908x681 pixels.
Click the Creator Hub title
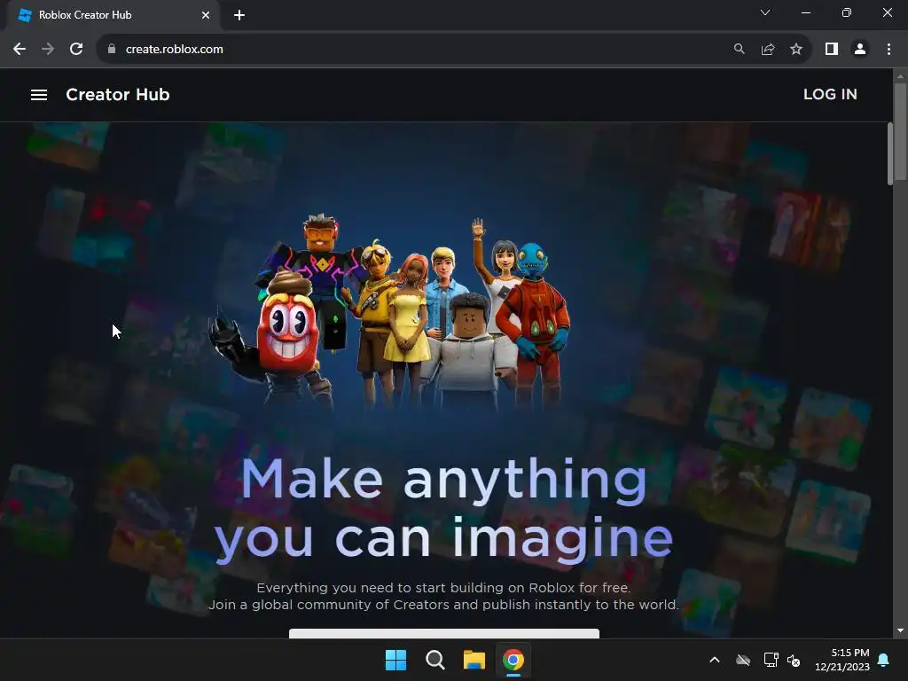pyautogui.click(x=118, y=94)
